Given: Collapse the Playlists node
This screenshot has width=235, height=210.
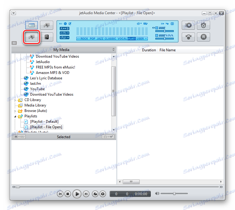Looking at the screenshot, I should [x=15, y=116].
